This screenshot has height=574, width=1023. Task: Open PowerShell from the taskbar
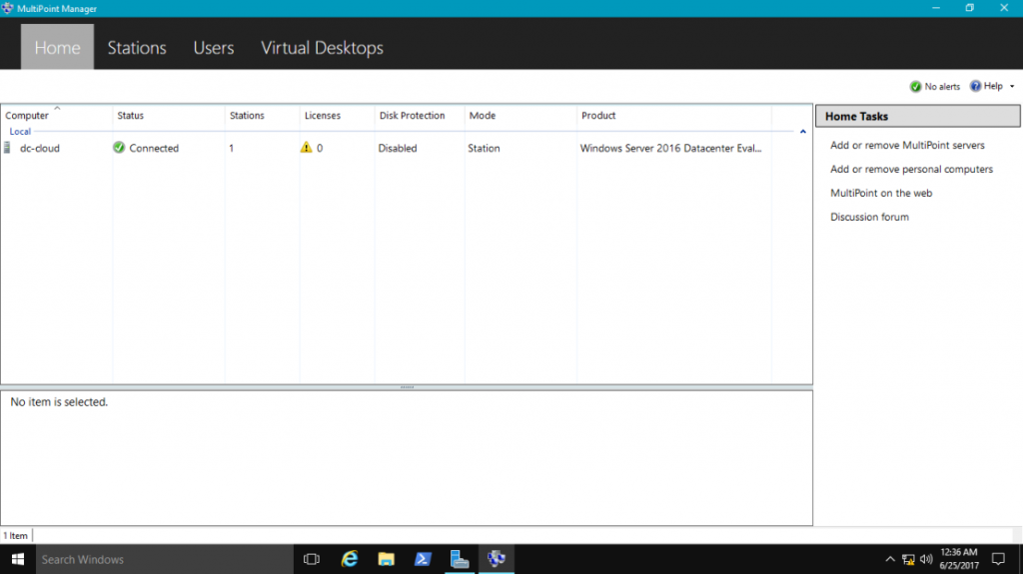(x=423, y=559)
